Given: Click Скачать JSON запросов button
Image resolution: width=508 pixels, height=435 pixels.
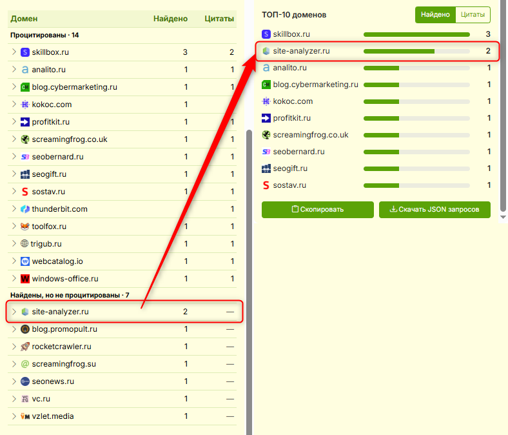Looking at the screenshot, I should tap(435, 210).
